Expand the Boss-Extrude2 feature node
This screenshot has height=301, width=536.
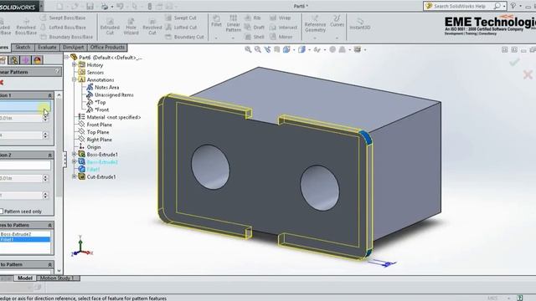(75, 161)
